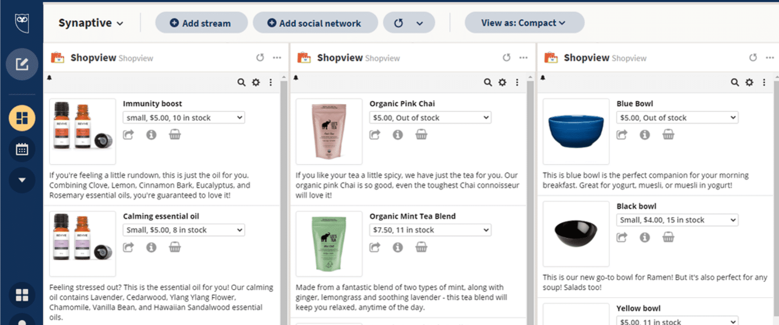Click the Organic Mint Tea Blend title

tap(412, 216)
